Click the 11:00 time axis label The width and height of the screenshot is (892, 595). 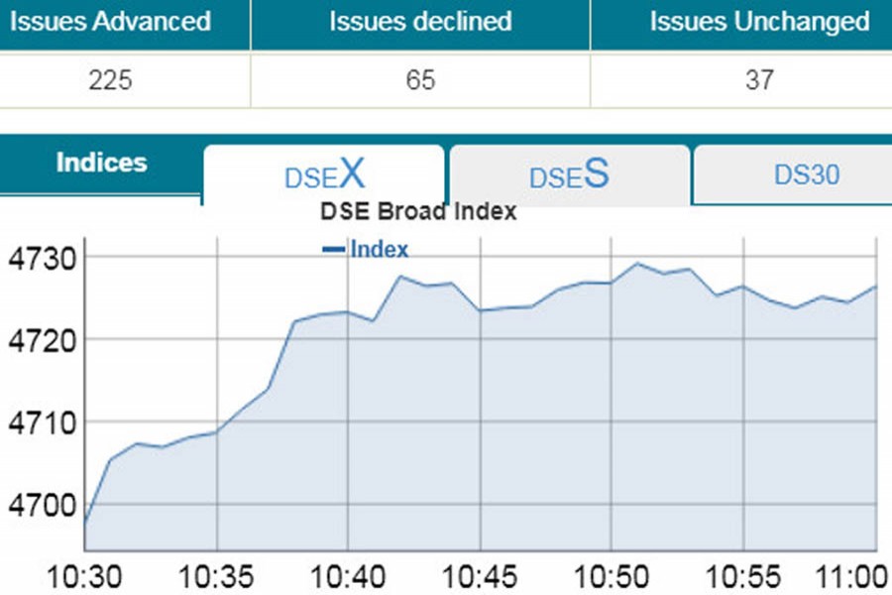(854, 577)
